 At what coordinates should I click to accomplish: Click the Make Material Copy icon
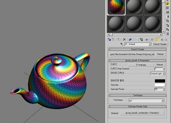pos(130,39)
